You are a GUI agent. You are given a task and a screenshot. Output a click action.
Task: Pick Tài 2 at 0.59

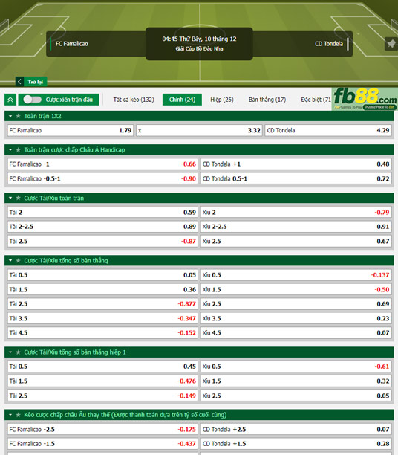pos(102,212)
